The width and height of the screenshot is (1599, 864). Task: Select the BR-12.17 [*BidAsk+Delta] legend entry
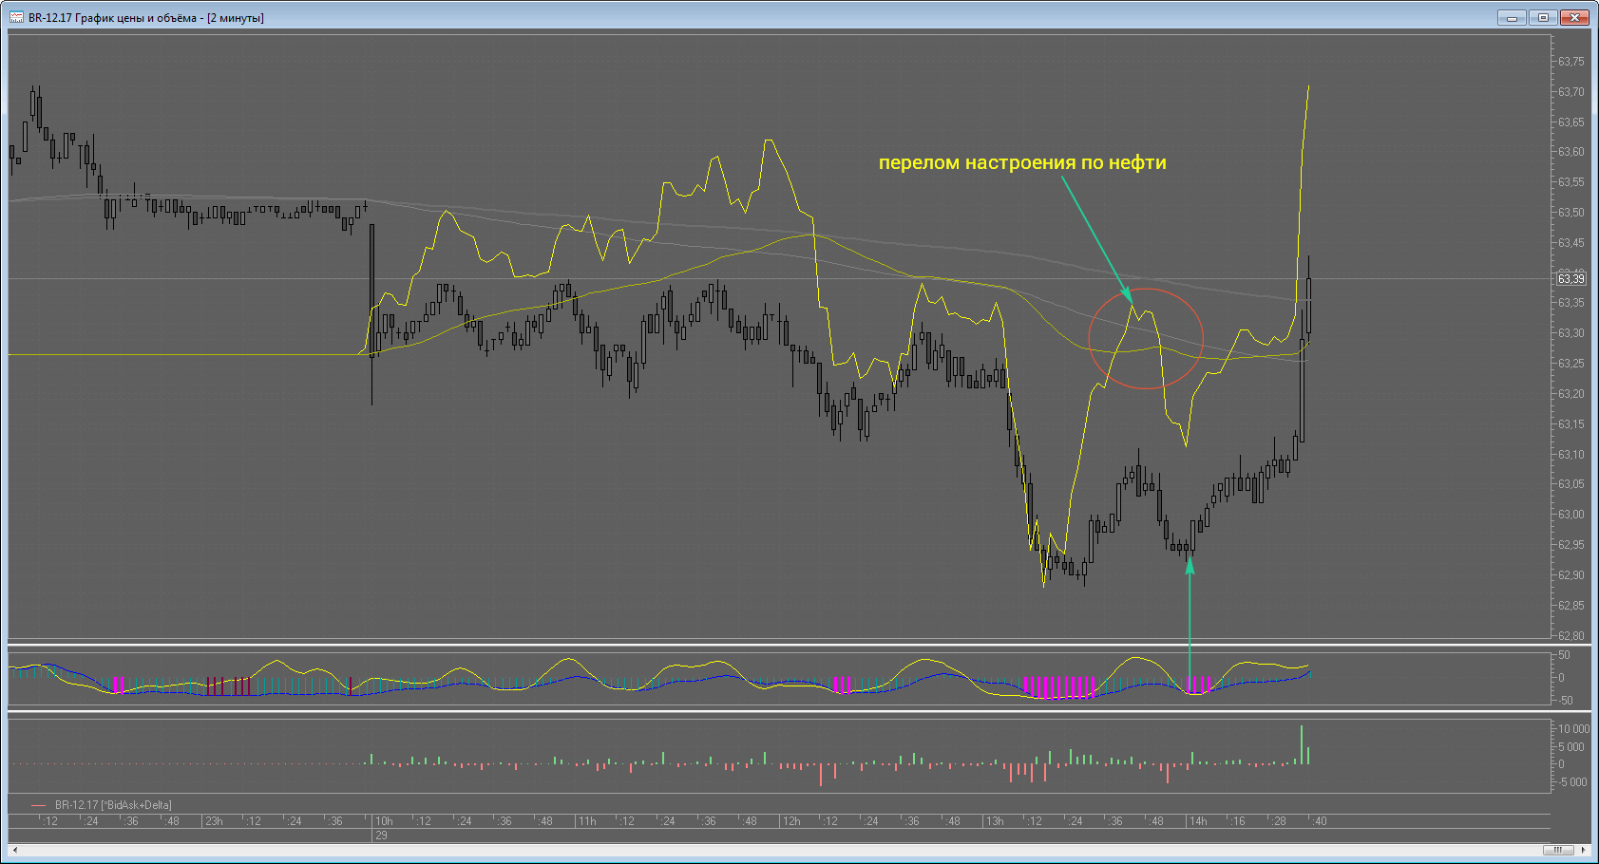click(x=102, y=805)
